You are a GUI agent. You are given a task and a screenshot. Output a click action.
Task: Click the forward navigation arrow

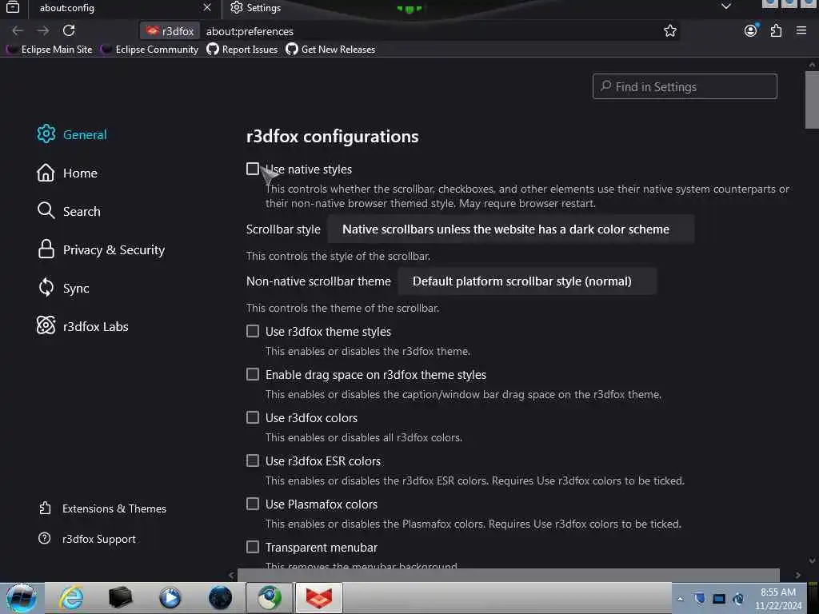click(x=43, y=31)
